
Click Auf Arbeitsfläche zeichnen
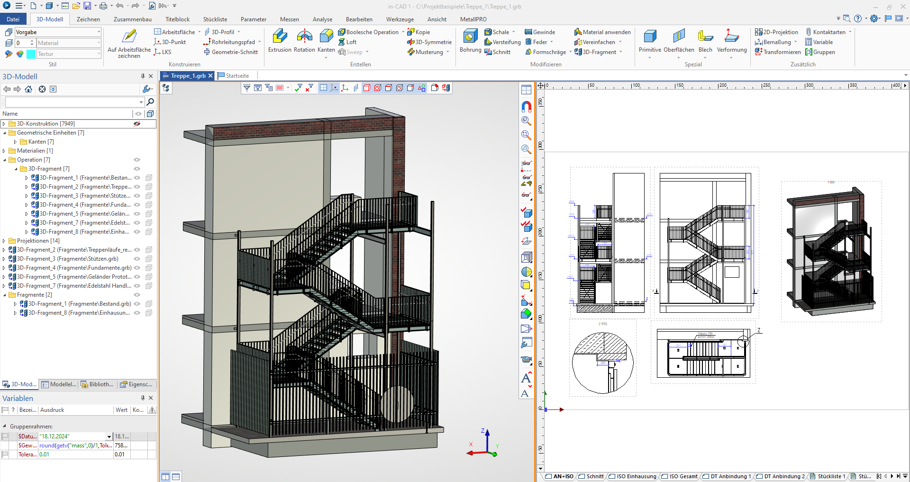pos(128,43)
